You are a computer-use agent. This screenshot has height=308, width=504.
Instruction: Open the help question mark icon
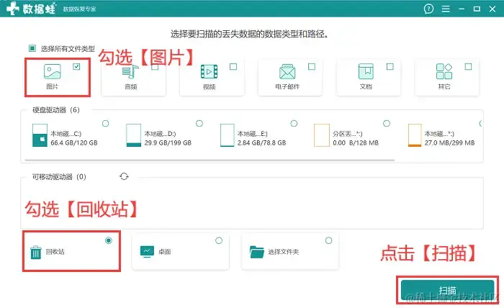pos(428,9)
